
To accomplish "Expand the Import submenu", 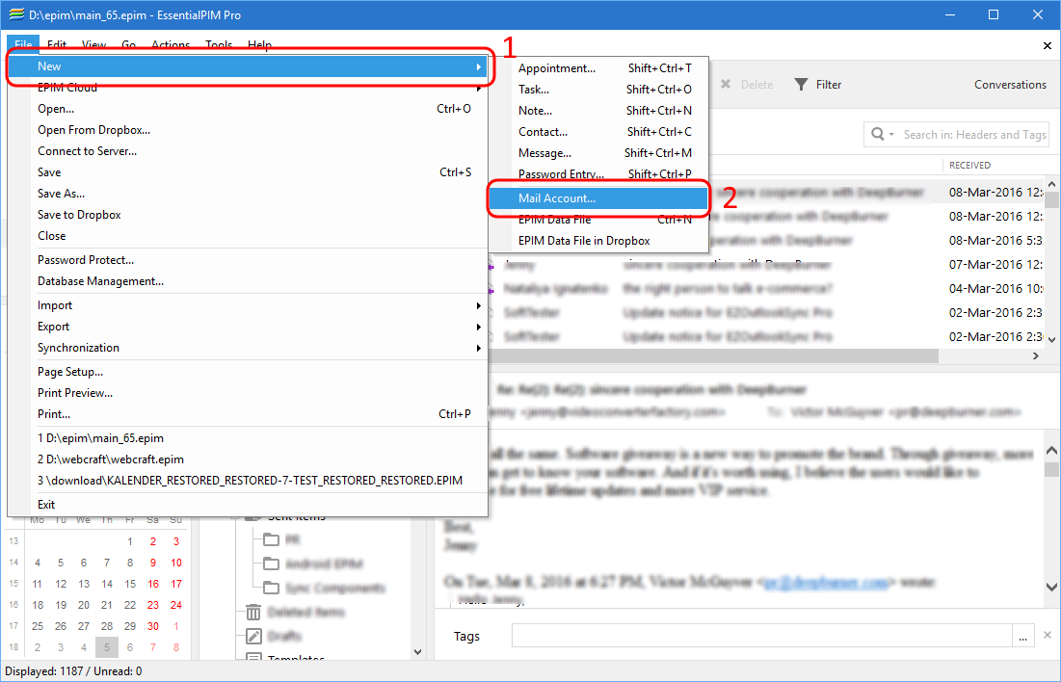I will pyautogui.click(x=248, y=305).
